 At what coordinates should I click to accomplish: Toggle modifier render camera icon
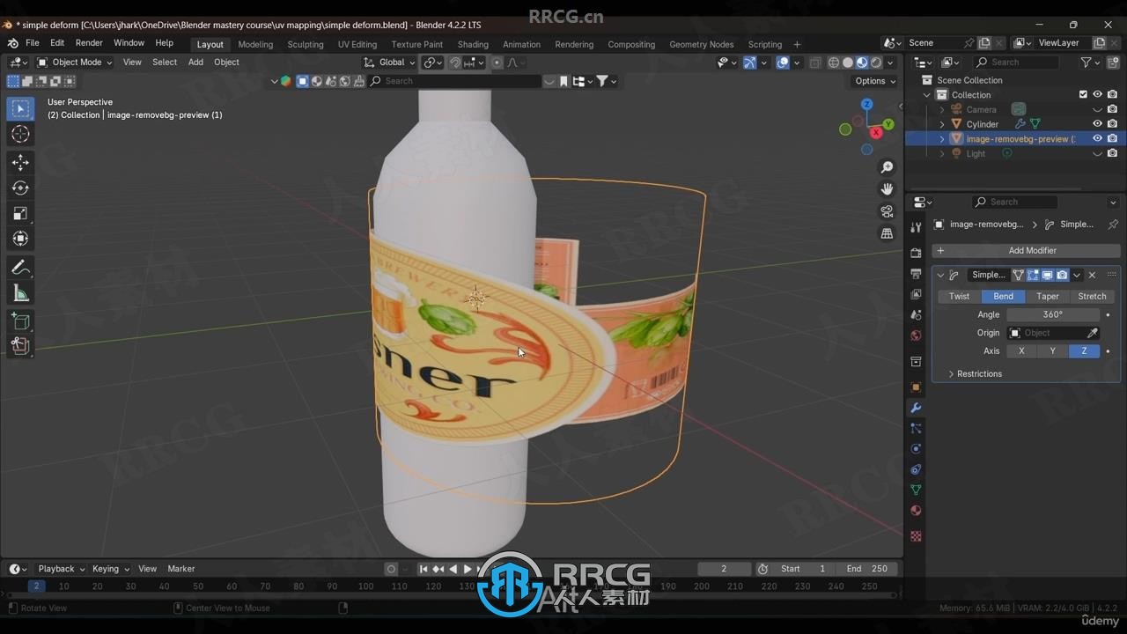pyautogui.click(x=1062, y=275)
